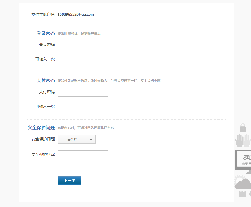Click the 支付宝账户名 label

[43, 14]
